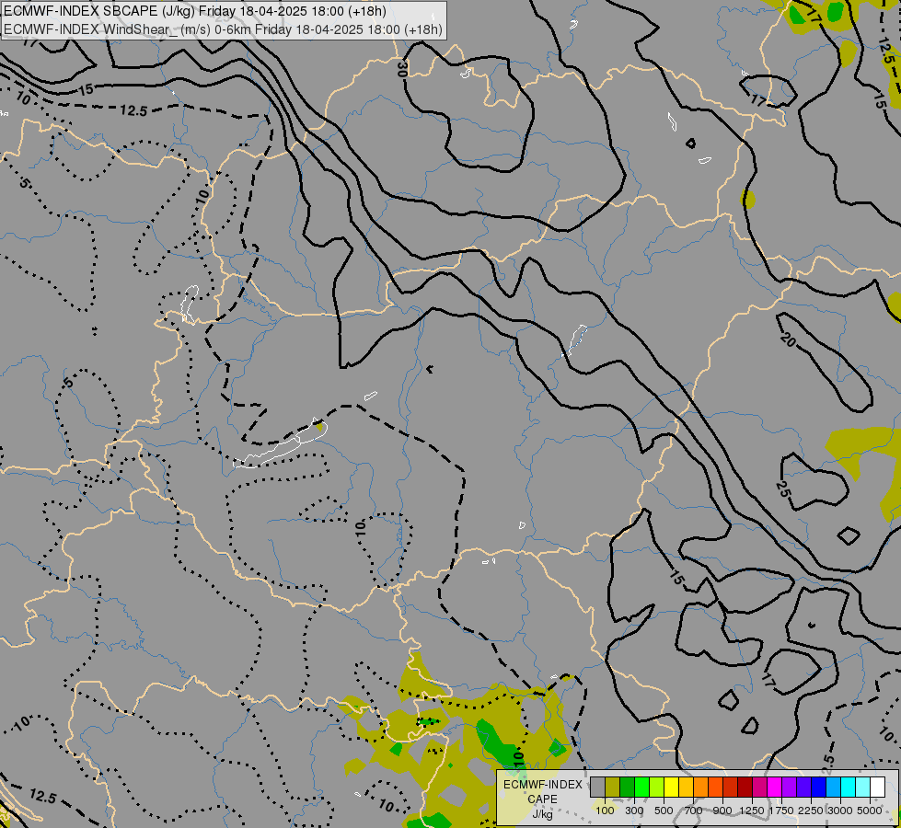Select the pure blue legend swatch
Image resolution: width=901 pixels, height=828 pixels.
click(819, 788)
